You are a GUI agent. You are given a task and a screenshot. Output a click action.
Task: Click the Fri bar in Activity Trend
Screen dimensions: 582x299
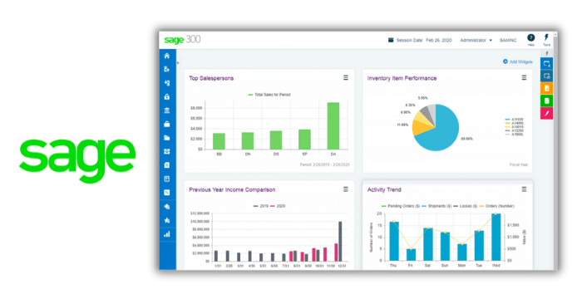pyautogui.click(x=411, y=254)
